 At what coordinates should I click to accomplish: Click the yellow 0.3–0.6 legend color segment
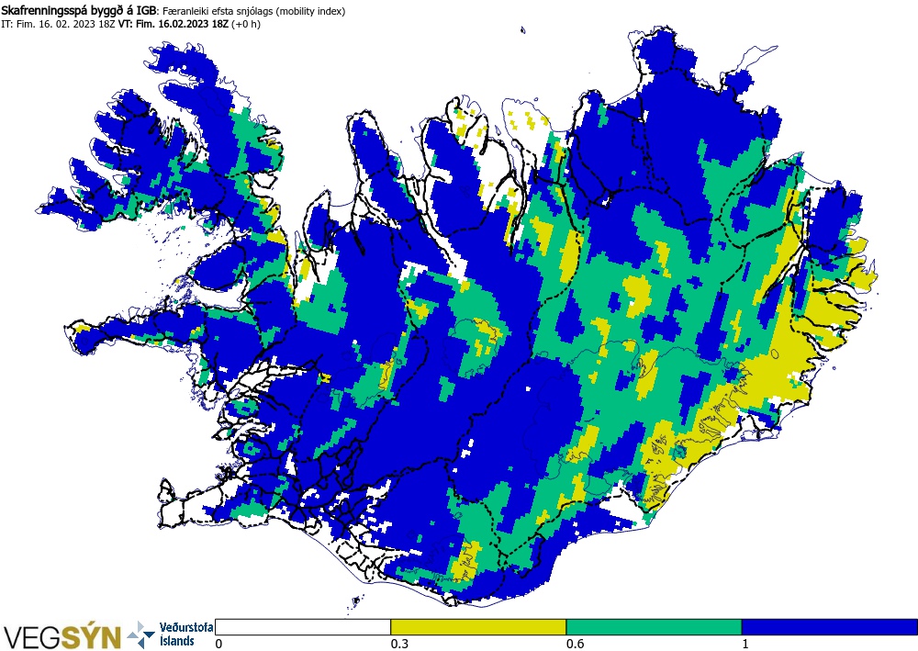478,627
